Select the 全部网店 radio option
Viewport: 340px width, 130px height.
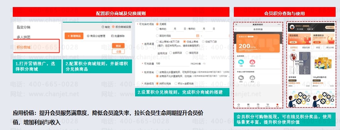pyautogui.click(x=171, y=53)
